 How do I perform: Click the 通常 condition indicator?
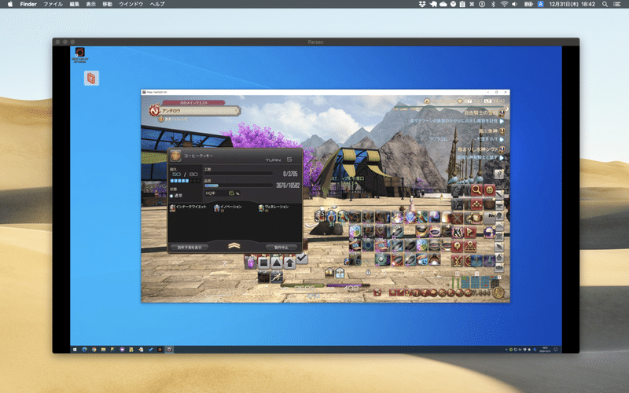click(x=176, y=196)
